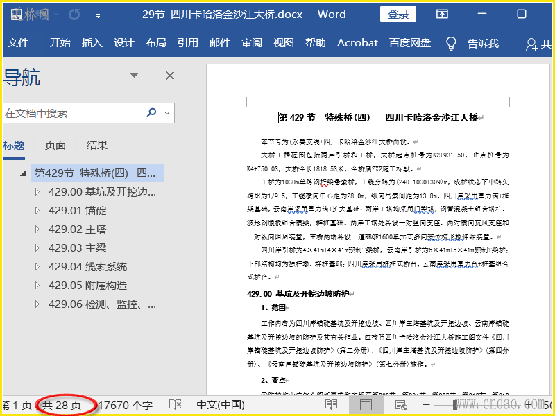
Task: Open the 设计 ribbon tab
Action: point(124,43)
